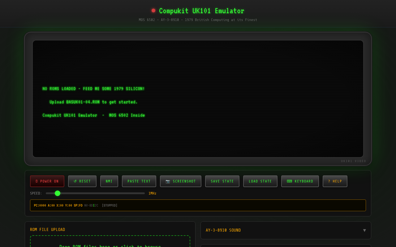Expand the AY-3-8910 SOUND panel

(285, 230)
